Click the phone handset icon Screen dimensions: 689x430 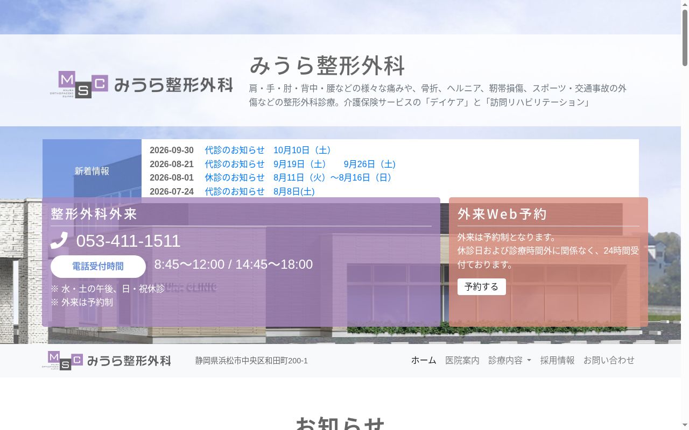[59, 240]
